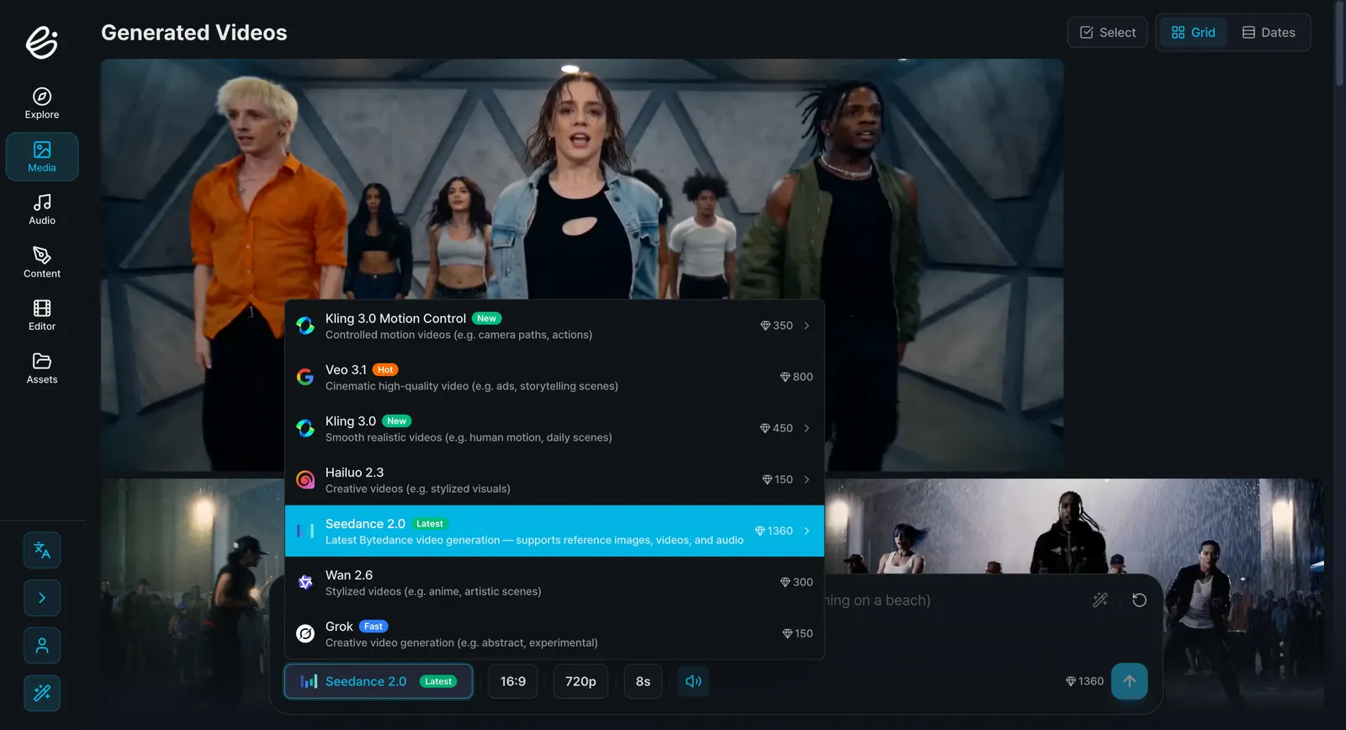
Task: Expand Kling 3.0 Motion Control submenu chevron
Action: 807,325
